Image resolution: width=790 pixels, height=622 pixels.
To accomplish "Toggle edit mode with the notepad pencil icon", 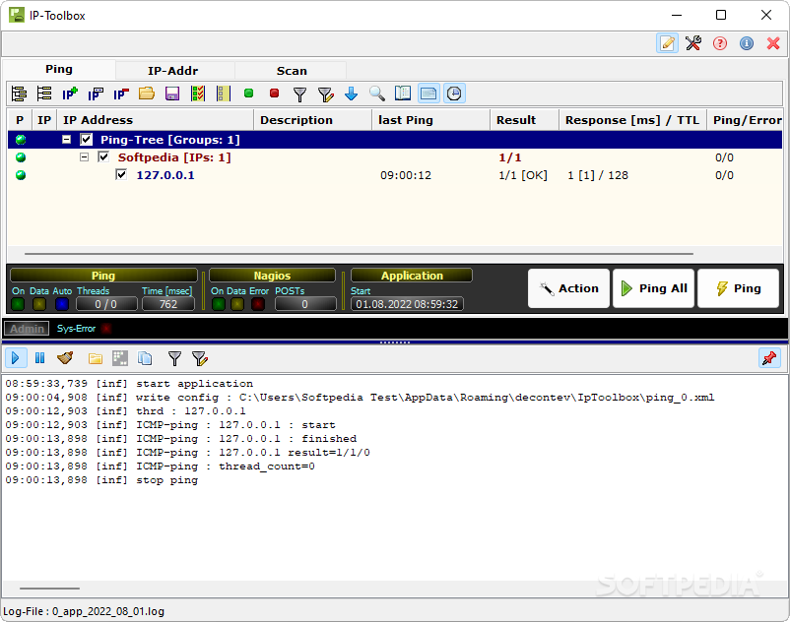I will point(667,43).
